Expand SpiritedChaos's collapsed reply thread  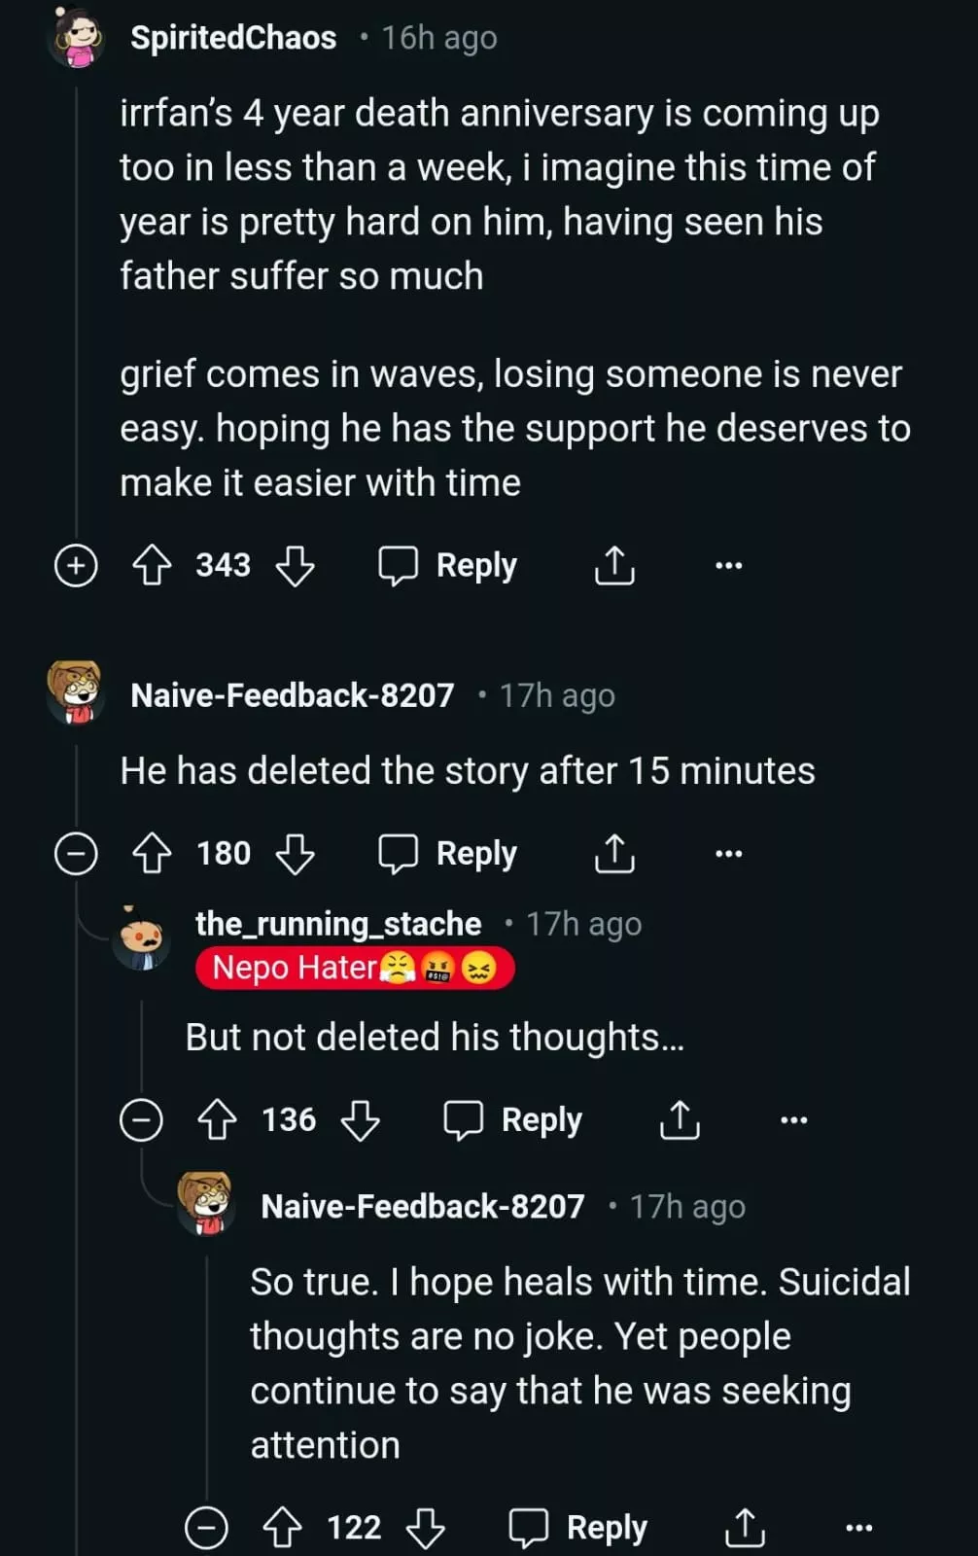pyautogui.click(x=76, y=565)
